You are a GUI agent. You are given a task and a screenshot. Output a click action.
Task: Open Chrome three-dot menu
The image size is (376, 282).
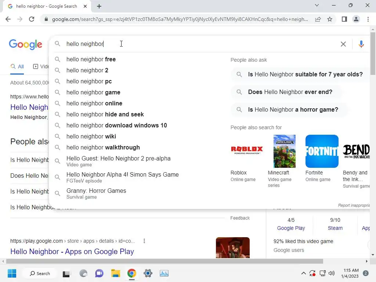(x=368, y=19)
